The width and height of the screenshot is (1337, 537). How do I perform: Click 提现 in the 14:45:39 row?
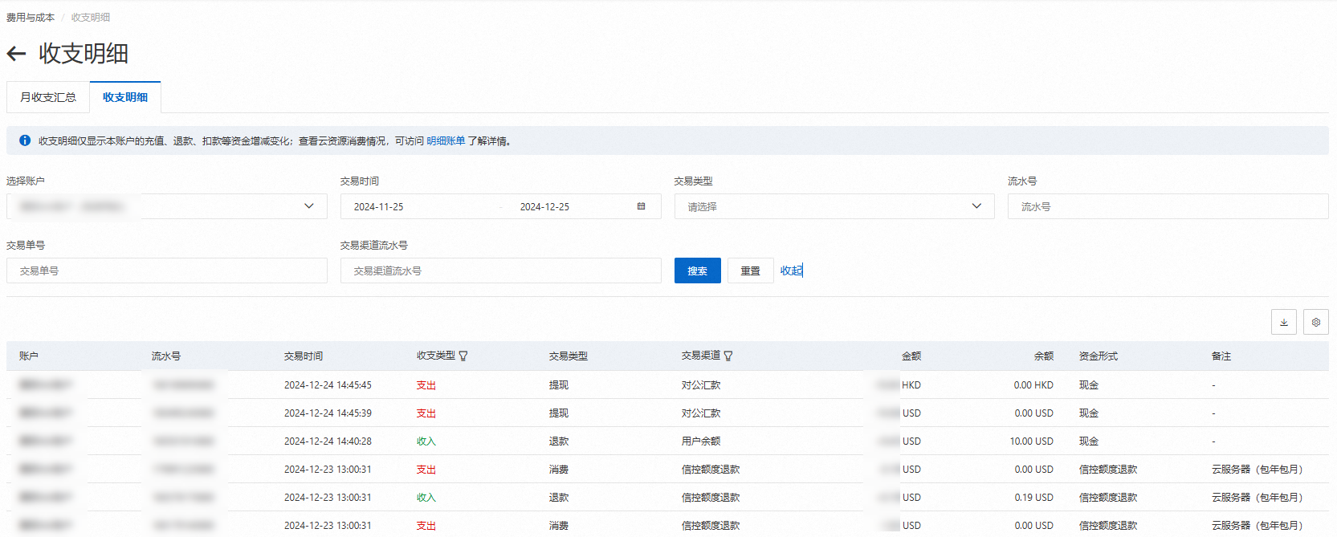(x=559, y=413)
